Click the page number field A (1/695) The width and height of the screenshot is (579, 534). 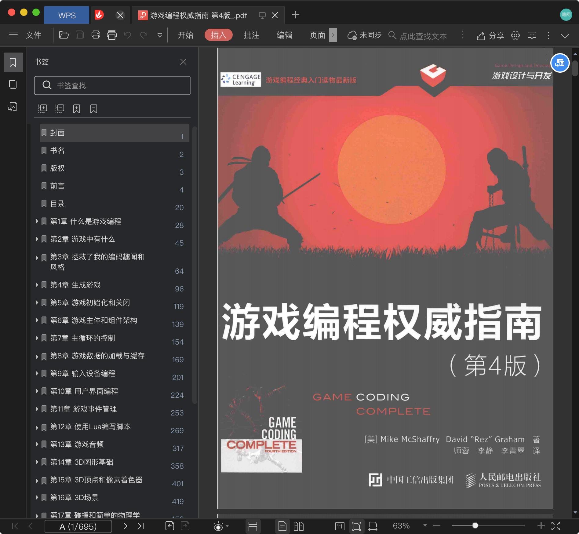[x=78, y=526]
